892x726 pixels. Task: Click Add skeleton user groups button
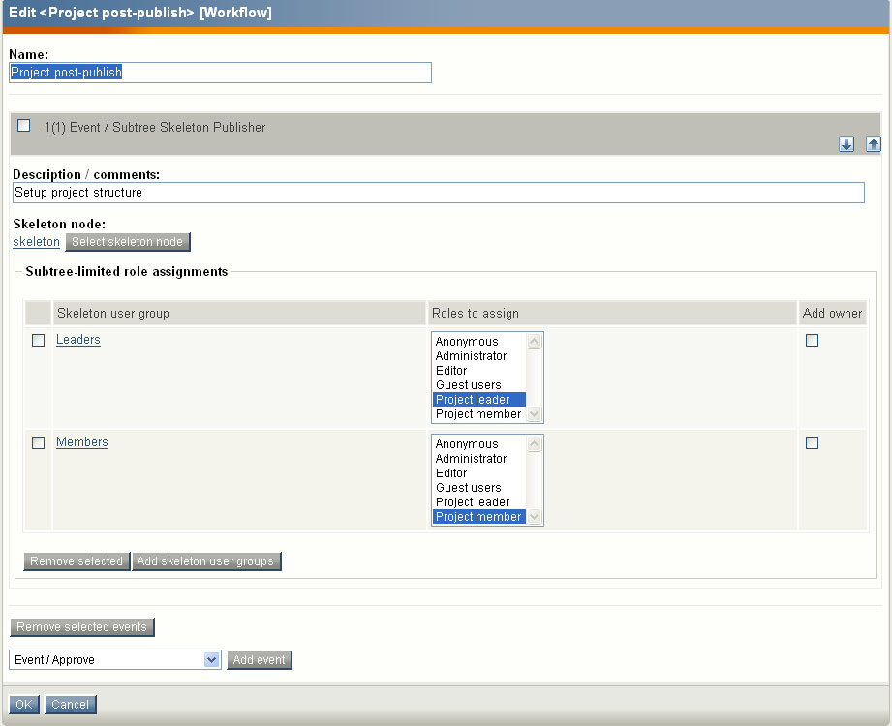(206, 561)
